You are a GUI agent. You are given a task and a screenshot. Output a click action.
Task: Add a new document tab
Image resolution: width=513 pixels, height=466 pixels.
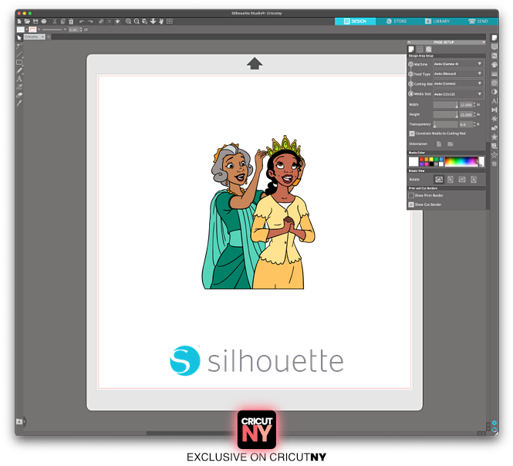pos(49,37)
